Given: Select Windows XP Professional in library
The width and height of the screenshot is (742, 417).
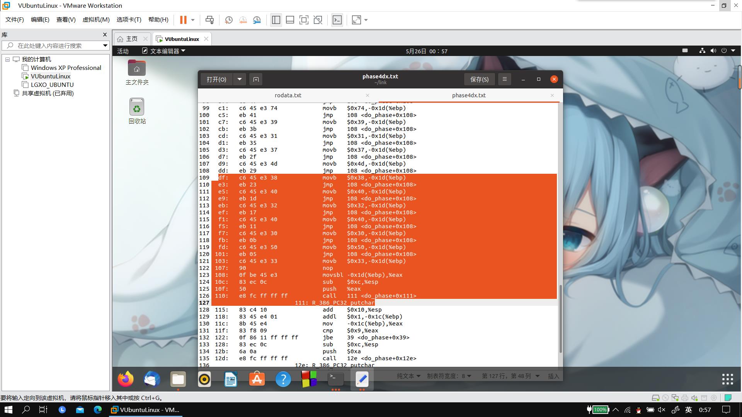Looking at the screenshot, I should point(66,68).
